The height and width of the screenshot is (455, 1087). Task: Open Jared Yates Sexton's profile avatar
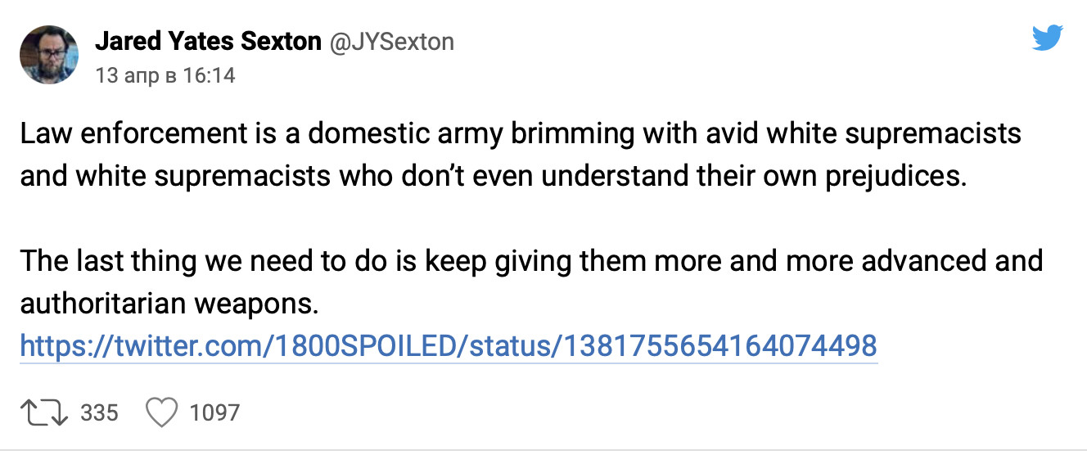coord(49,54)
